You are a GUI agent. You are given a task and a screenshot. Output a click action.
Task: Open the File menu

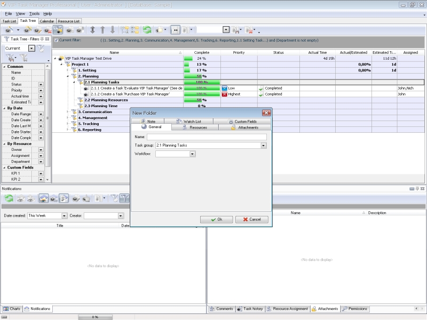coord(9,14)
